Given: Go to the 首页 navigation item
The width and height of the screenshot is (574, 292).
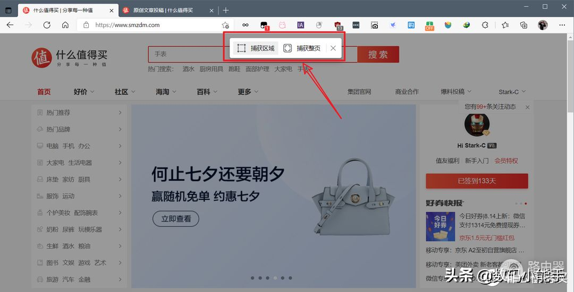Looking at the screenshot, I should coord(44,92).
